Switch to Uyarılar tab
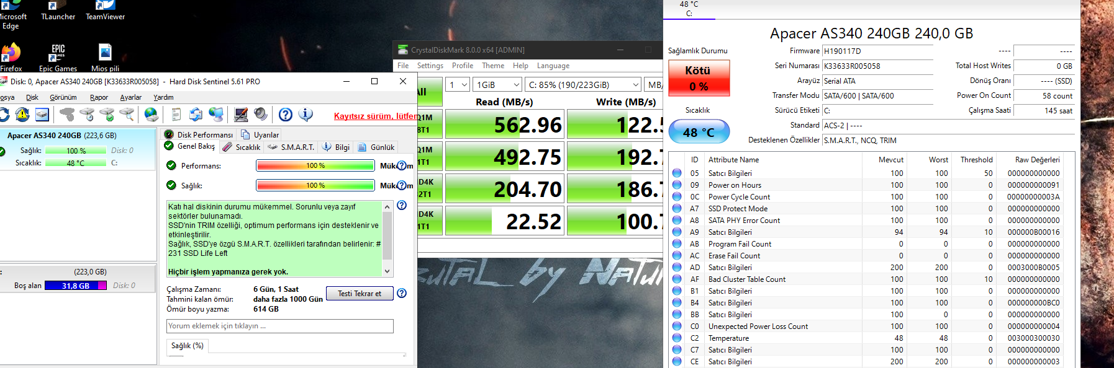The height and width of the screenshot is (368, 1114). pyautogui.click(x=260, y=134)
